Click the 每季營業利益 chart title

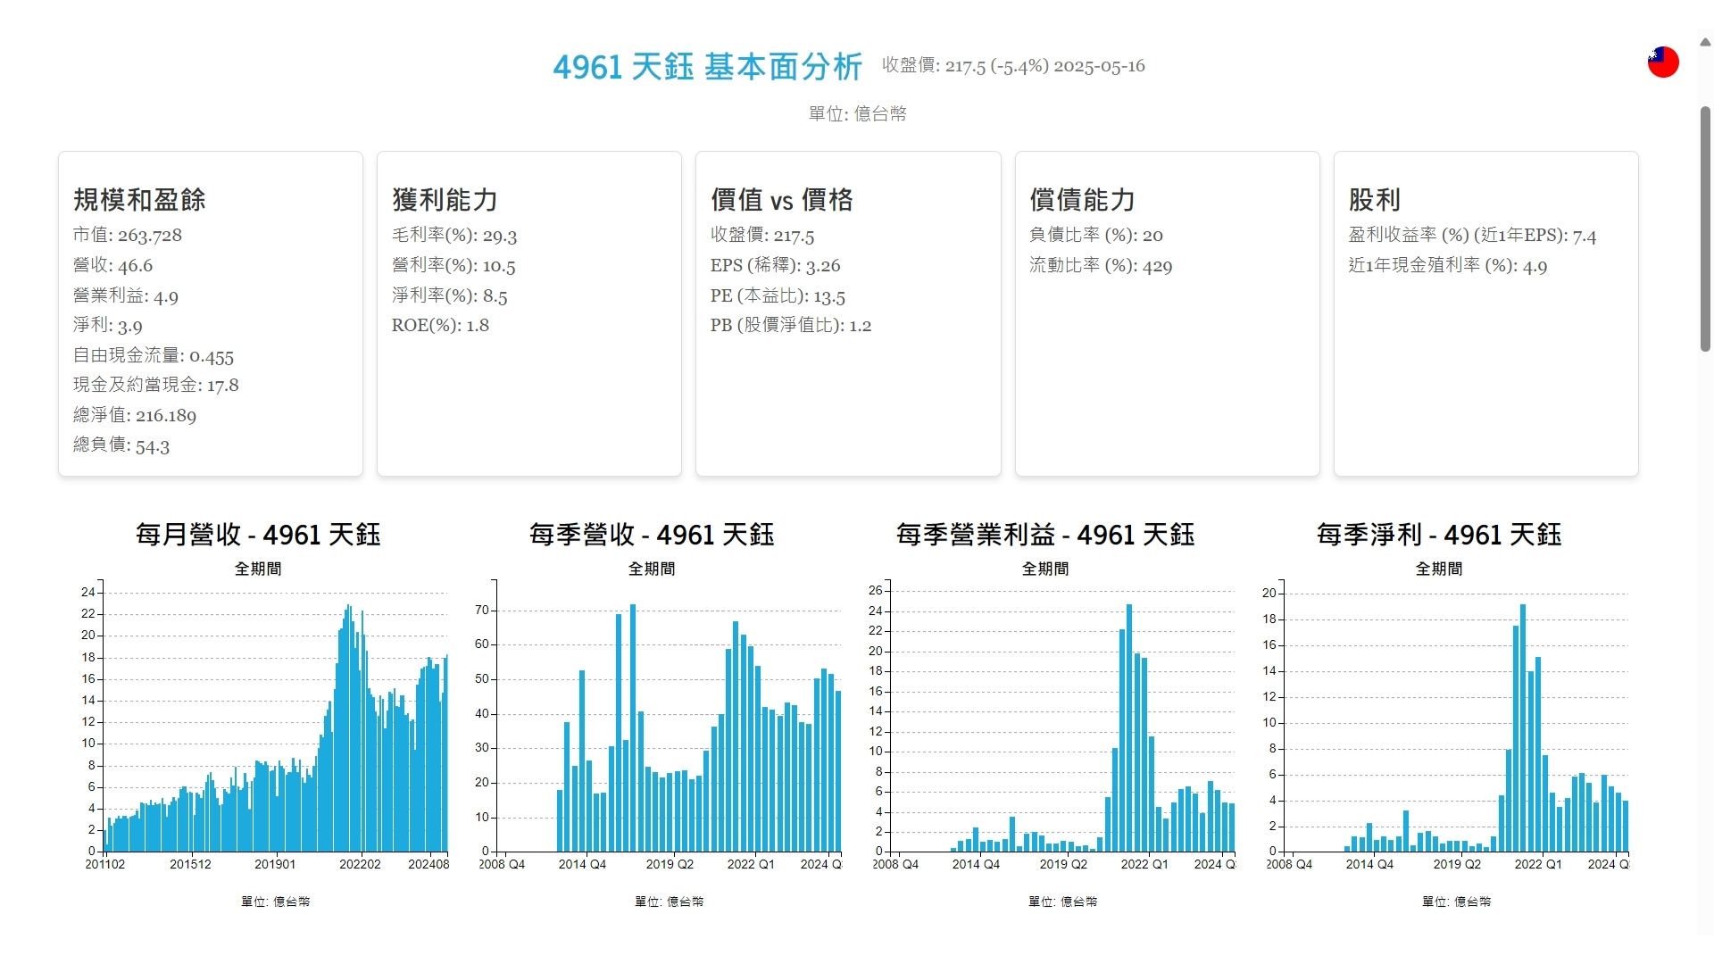point(1045,535)
